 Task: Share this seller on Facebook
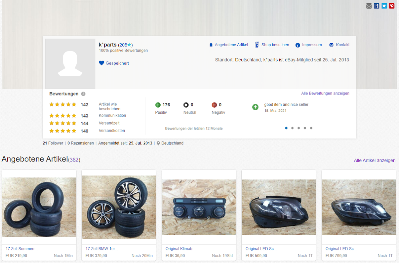pyautogui.click(x=376, y=6)
